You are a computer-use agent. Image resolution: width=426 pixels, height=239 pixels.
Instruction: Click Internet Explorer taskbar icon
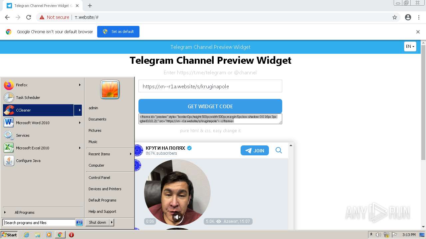(x=27, y=235)
